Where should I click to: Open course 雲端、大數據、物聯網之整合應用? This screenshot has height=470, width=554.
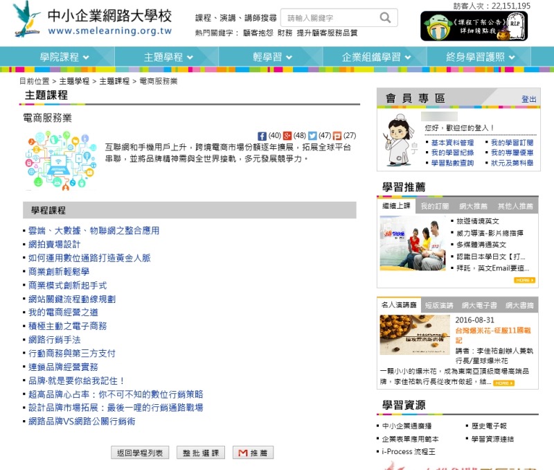point(93,231)
